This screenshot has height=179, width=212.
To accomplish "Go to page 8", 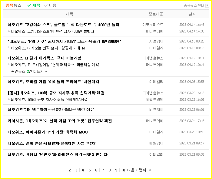I will pos(110,170).
